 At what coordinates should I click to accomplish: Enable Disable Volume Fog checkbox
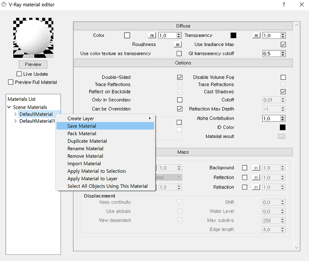[x=283, y=77]
